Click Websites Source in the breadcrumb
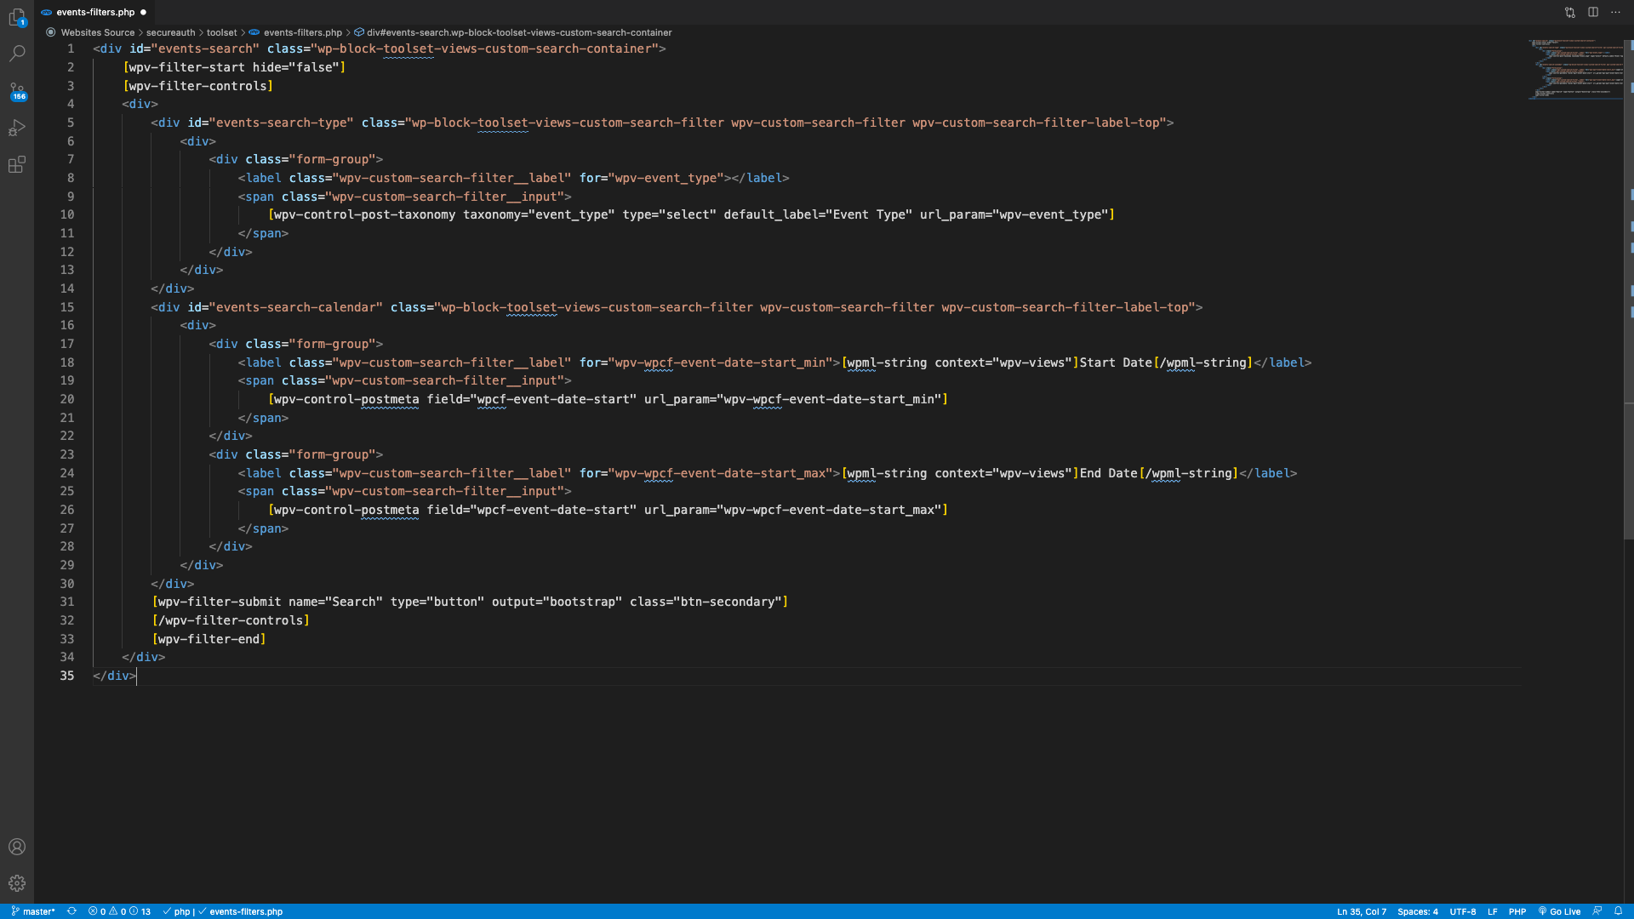The width and height of the screenshot is (1634, 919). click(97, 32)
